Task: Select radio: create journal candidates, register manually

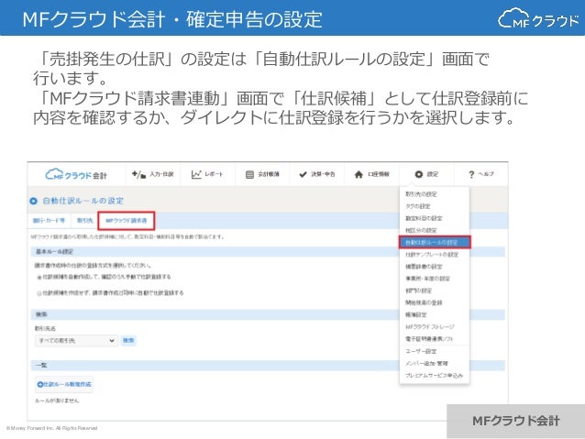Action: coord(39,277)
